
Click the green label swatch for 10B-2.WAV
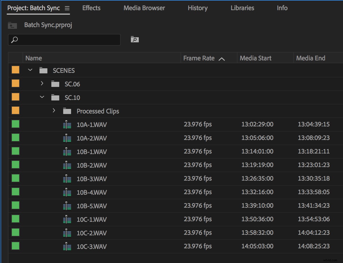click(x=15, y=165)
